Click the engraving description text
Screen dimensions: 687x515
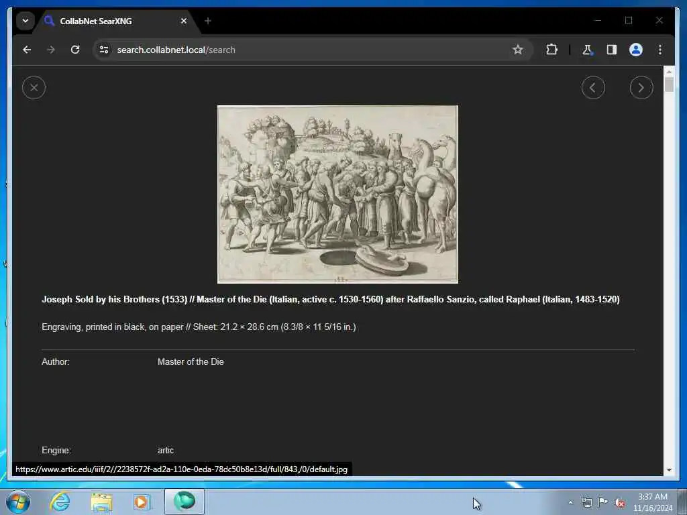point(199,327)
